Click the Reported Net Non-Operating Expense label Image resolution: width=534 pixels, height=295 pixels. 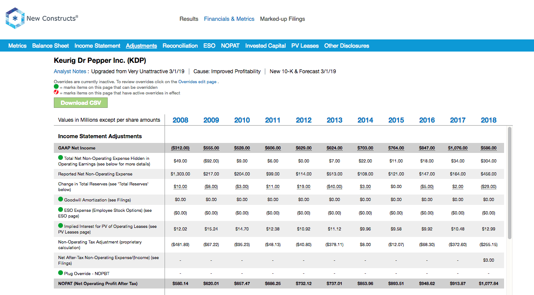(95, 174)
